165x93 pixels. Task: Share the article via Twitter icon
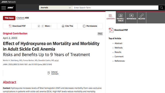click(x=39, y=26)
